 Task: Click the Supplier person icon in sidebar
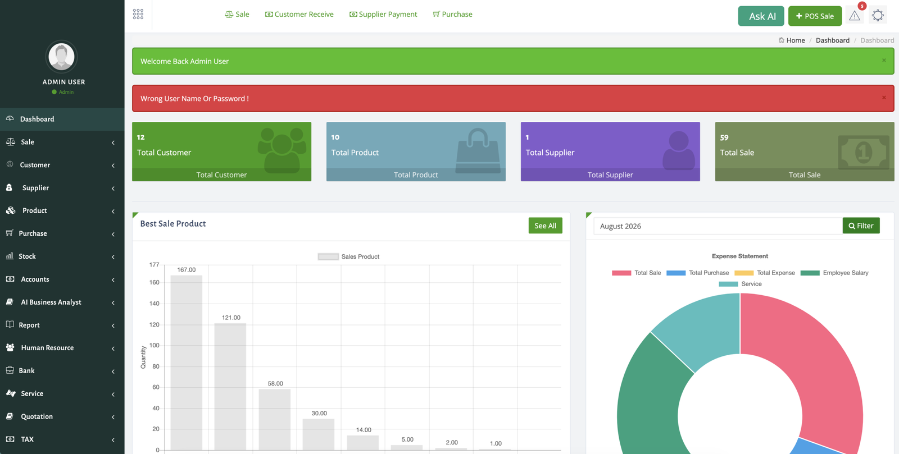(x=9, y=187)
